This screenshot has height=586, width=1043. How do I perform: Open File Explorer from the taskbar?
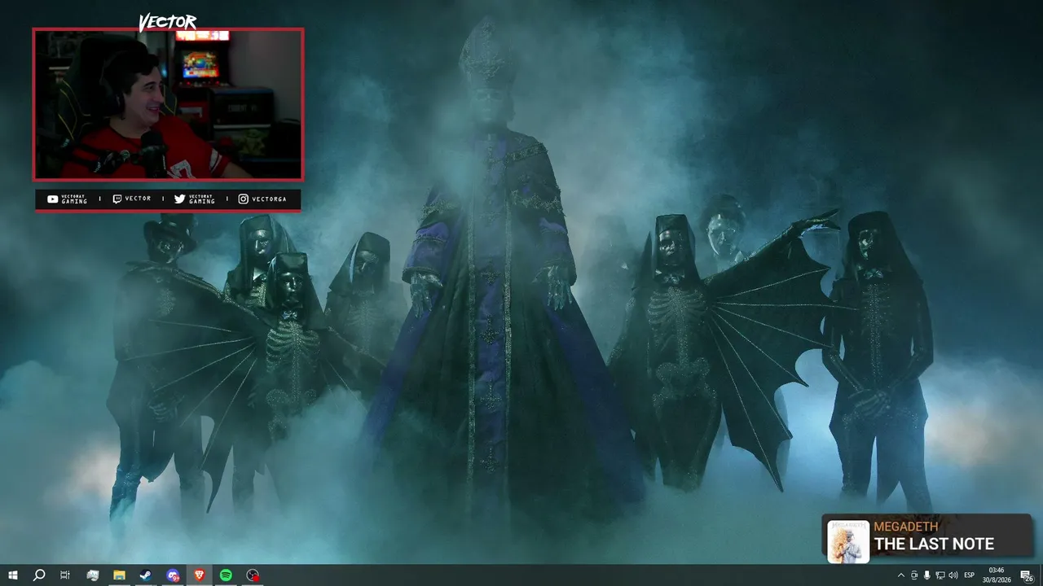(119, 575)
